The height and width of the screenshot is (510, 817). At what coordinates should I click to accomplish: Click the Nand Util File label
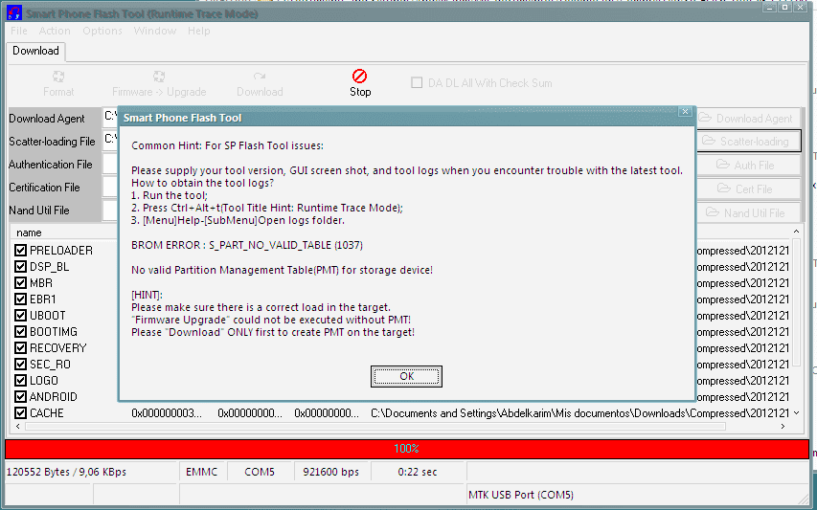tap(39, 211)
